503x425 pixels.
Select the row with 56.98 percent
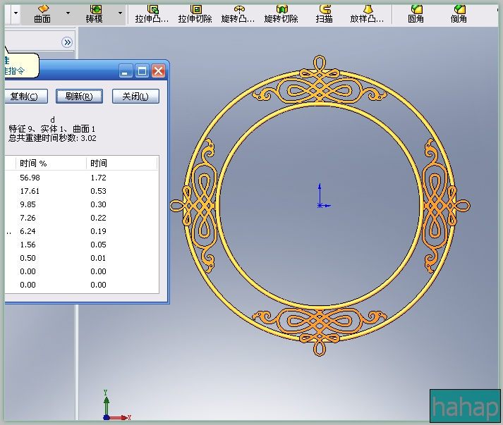click(x=82, y=178)
